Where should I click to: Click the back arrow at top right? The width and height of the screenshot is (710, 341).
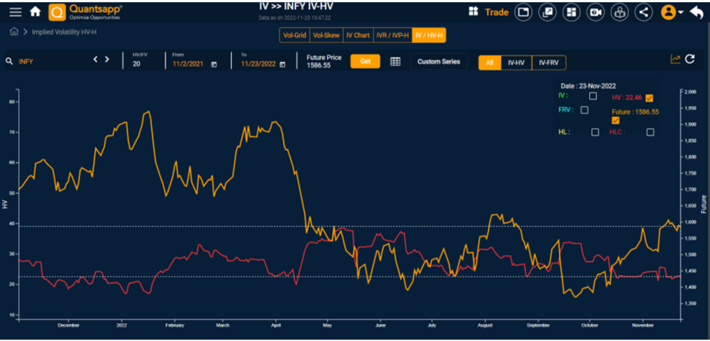(x=697, y=12)
